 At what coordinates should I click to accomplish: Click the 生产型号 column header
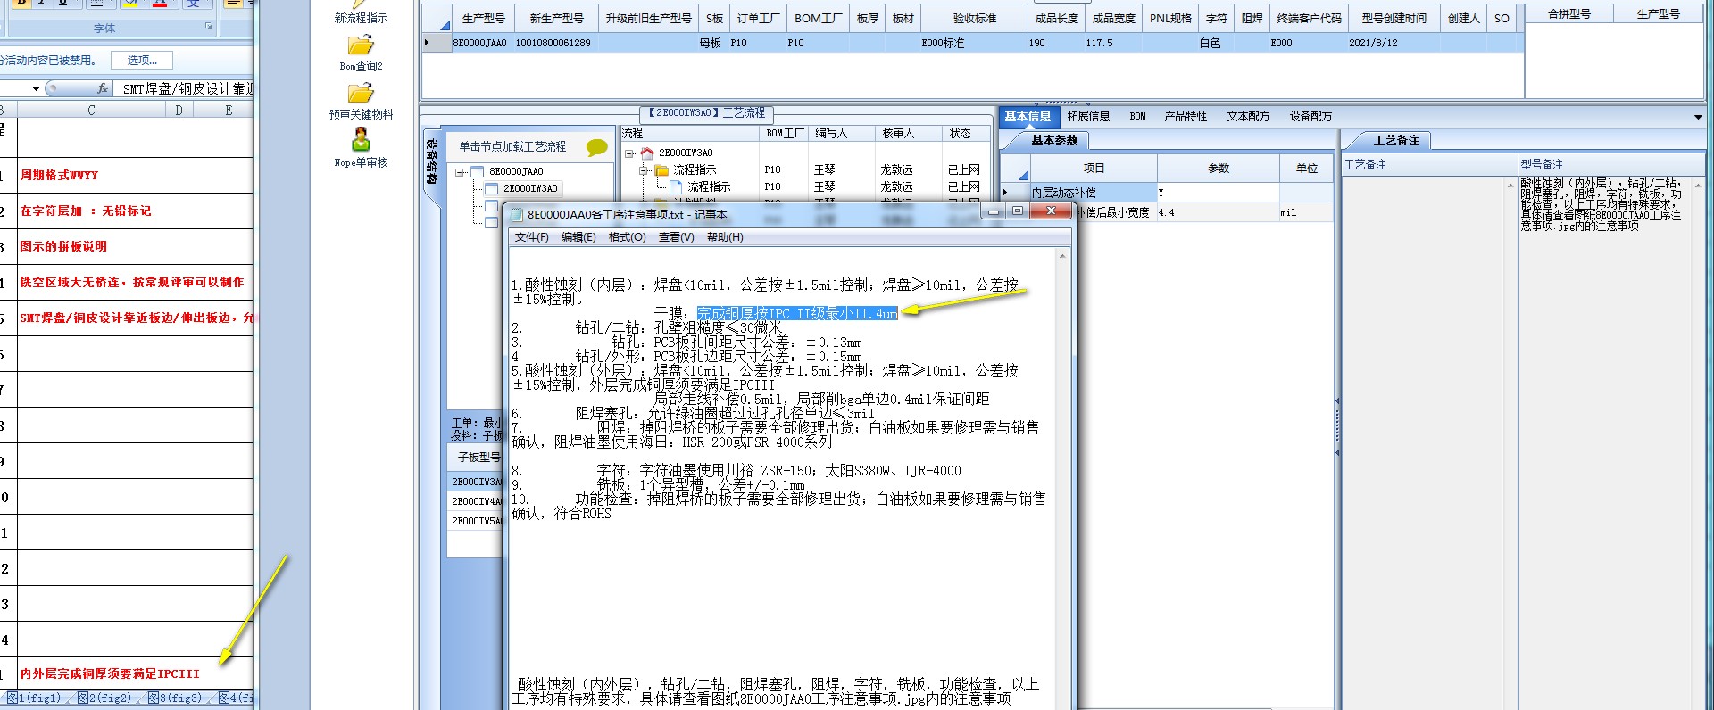[483, 18]
